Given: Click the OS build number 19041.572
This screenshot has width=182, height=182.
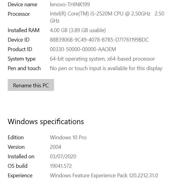Looking at the screenshot, I should (x=61, y=166).
